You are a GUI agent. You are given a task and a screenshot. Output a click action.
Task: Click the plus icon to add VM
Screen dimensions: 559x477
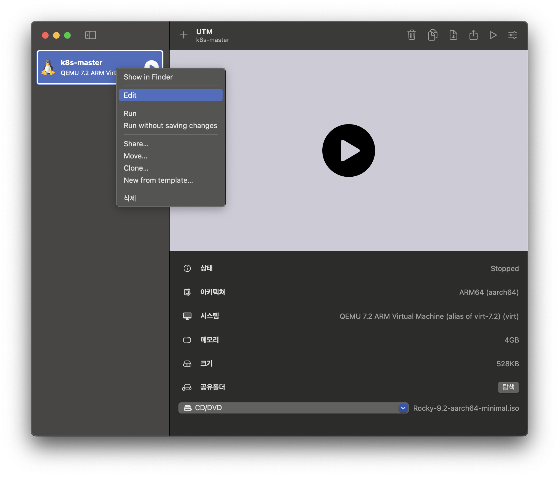(x=184, y=35)
